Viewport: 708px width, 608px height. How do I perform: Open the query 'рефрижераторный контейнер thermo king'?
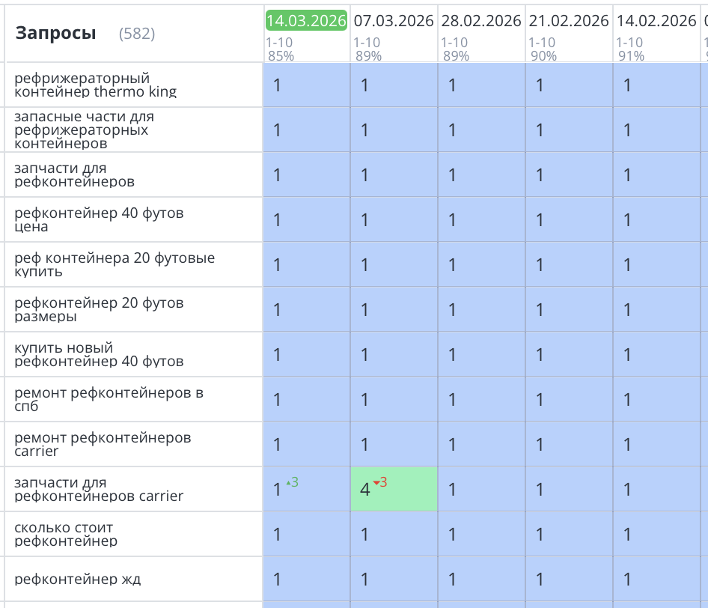(x=96, y=85)
